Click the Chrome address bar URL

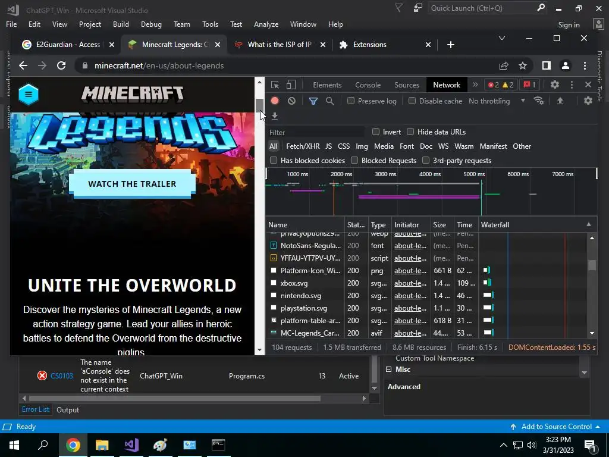coord(159,65)
